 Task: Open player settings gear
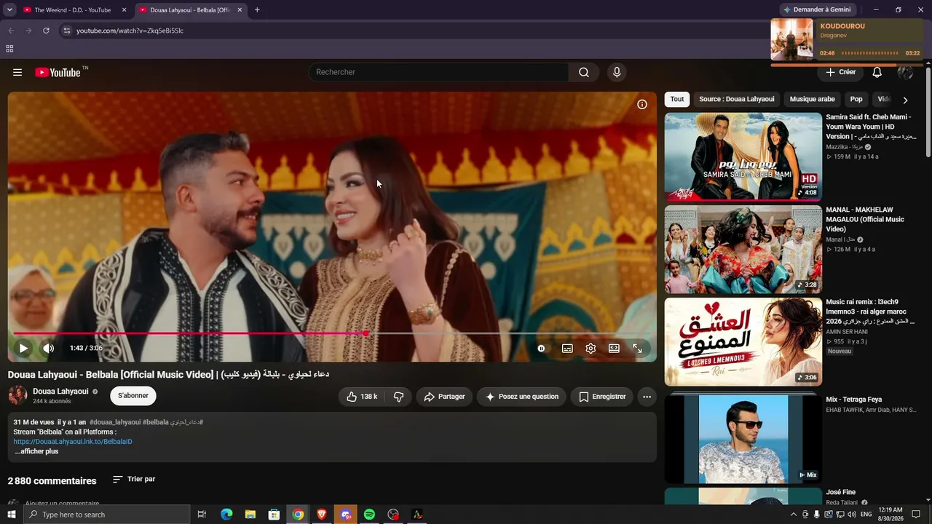coord(591,348)
